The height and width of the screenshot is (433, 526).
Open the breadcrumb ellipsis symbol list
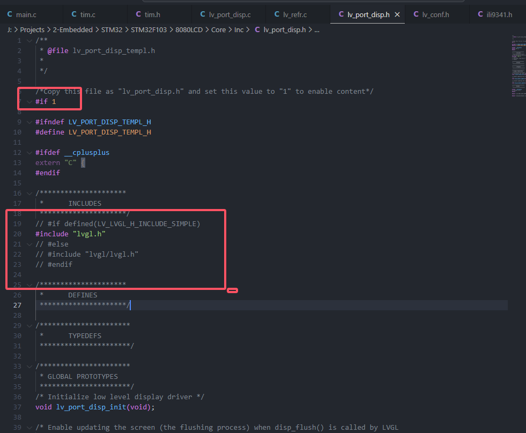pyautogui.click(x=317, y=30)
